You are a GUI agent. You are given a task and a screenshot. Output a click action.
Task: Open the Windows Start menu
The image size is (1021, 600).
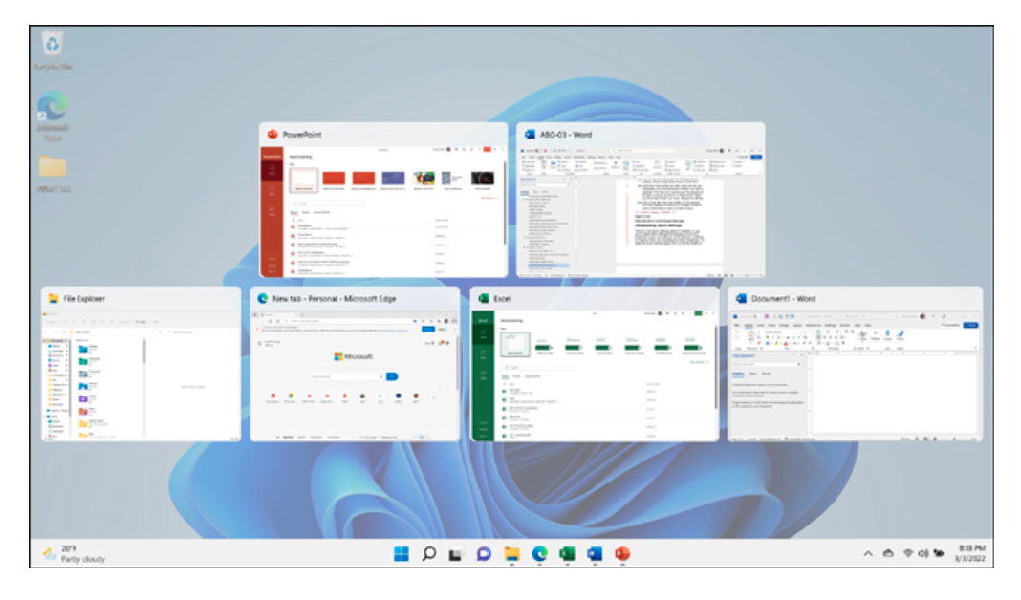(x=401, y=554)
